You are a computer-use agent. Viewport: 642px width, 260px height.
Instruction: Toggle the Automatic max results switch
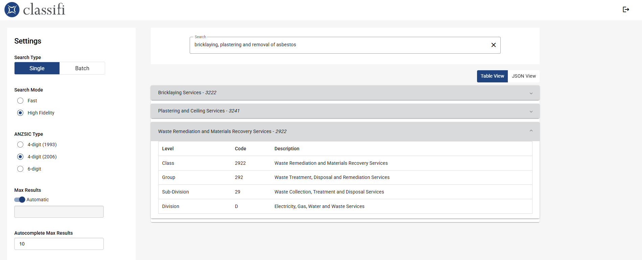[20, 200]
